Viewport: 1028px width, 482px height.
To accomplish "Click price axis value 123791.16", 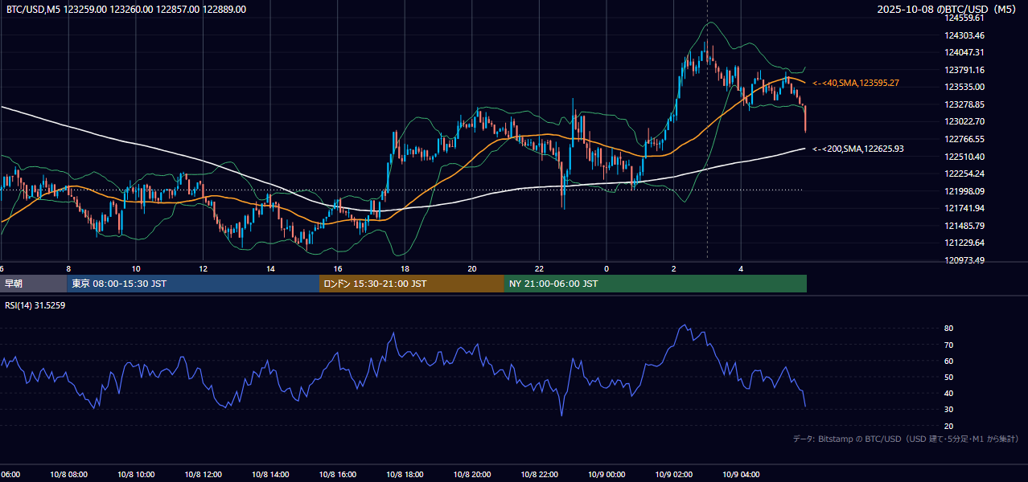I will tap(964, 70).
